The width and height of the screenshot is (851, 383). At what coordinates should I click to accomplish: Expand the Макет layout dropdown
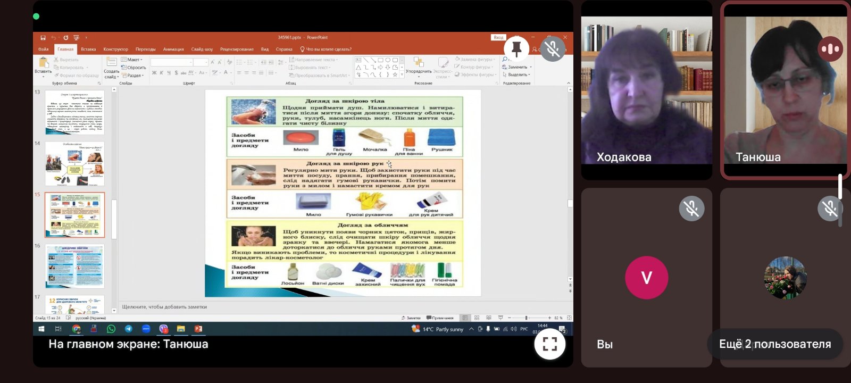132,60
